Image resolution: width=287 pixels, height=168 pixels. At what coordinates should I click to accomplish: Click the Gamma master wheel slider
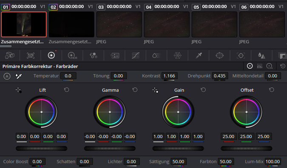pos(110,149)
